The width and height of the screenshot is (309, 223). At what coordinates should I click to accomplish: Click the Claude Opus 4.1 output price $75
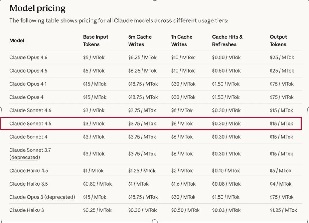click(x=282, y=84)
